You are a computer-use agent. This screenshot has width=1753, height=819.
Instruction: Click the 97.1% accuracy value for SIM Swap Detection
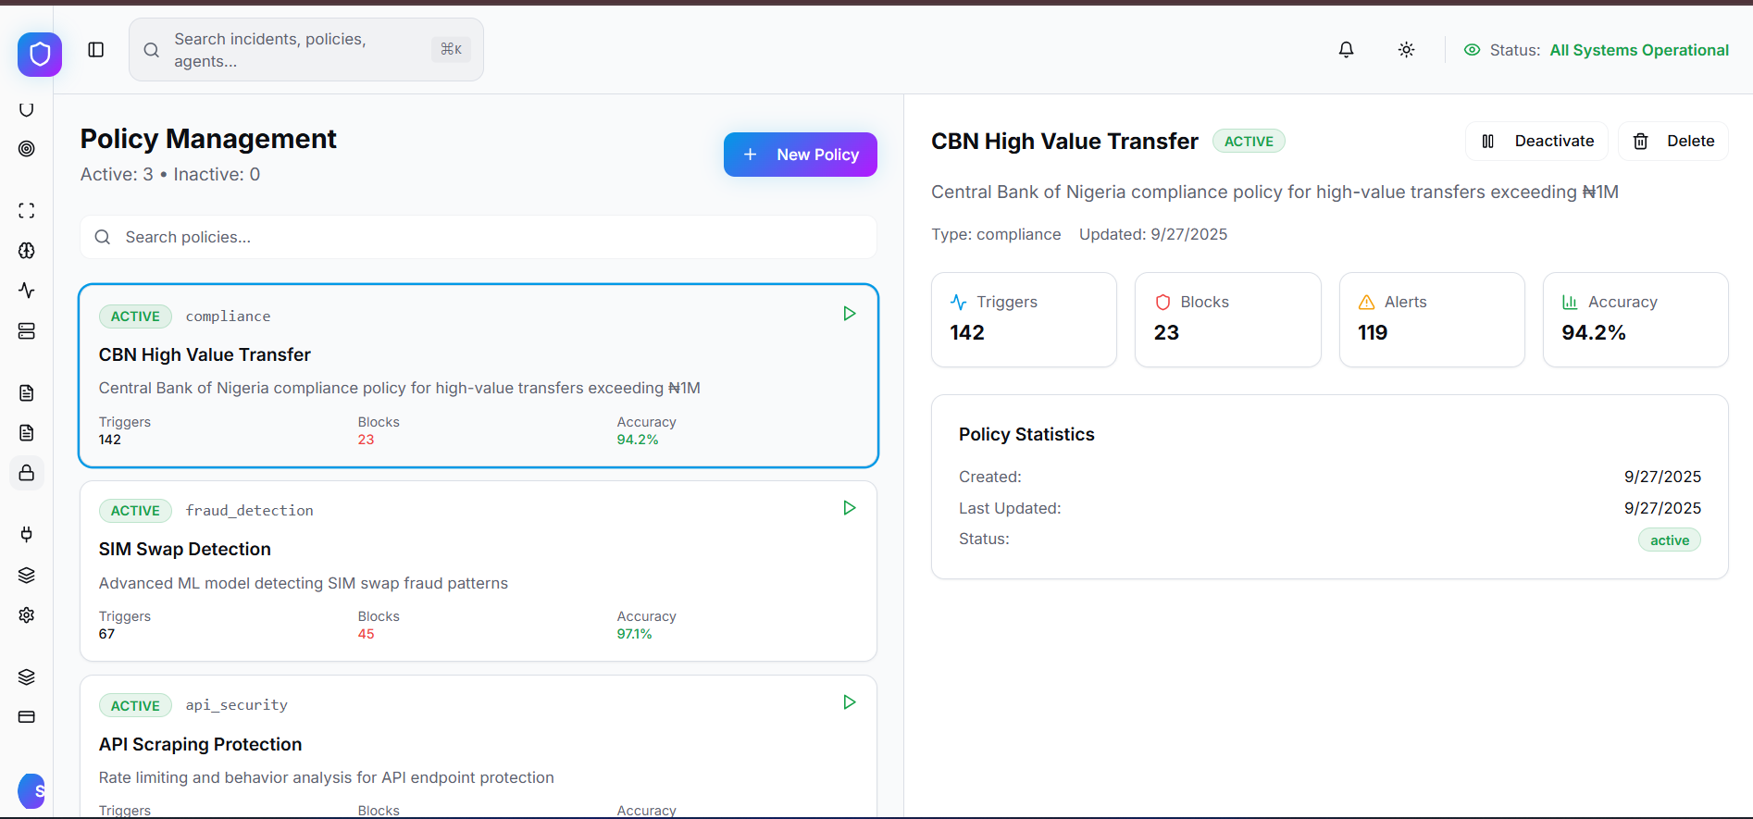point(635,635)
